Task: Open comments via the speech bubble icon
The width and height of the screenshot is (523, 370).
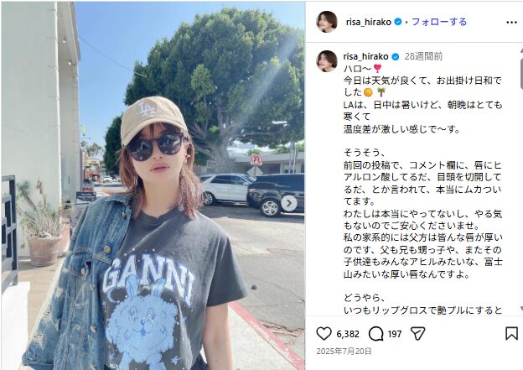Action: click(375, 334)
